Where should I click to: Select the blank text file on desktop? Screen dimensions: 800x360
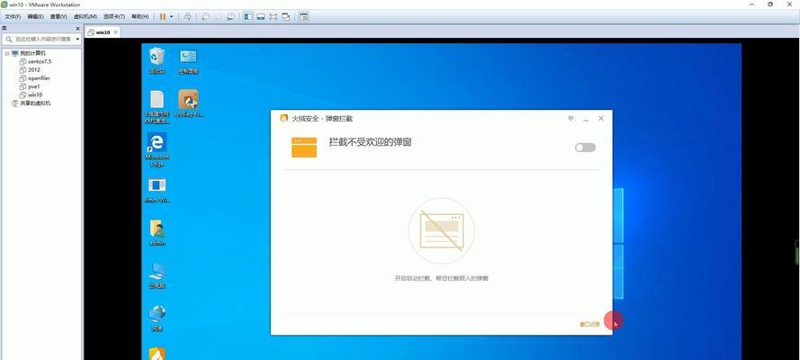(x=157, y=107)
